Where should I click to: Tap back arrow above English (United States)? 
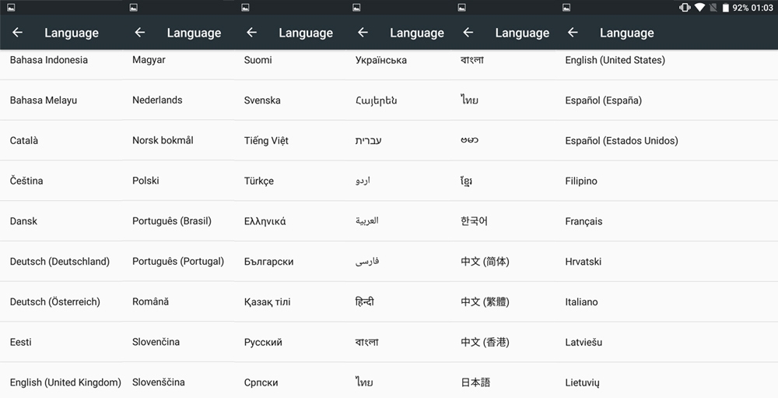click(x=573, y=33)
